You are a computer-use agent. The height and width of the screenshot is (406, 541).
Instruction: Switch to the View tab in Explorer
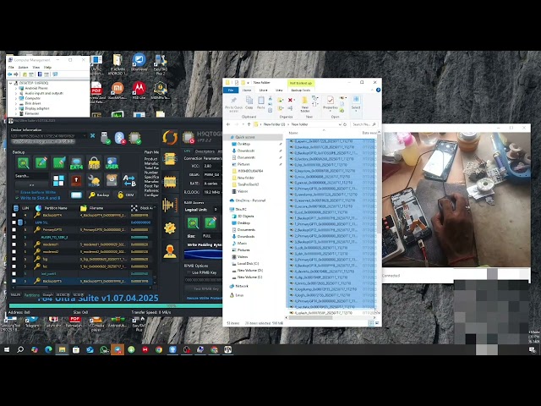point(279,91)
